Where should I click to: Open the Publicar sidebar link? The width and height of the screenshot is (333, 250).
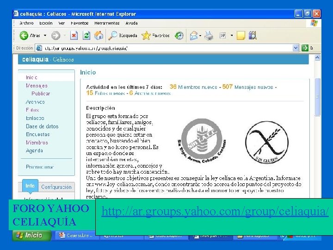(41, 94)
